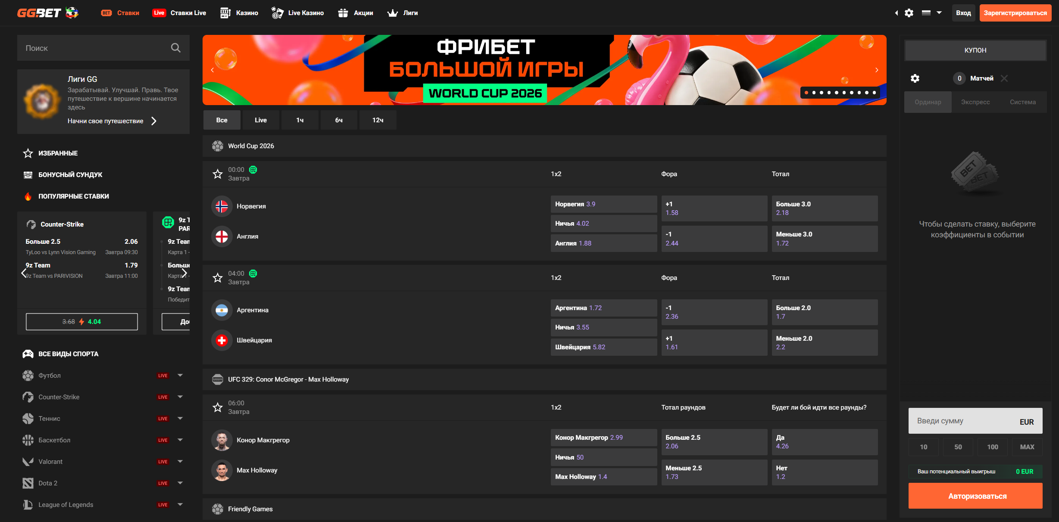Open header settings gear icon
This screenshot has width=1059, height=522.
pyautogui.click(x=909, y=13)
